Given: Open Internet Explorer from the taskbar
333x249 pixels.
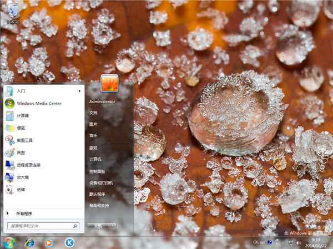Looking at the screenshot, I should tap(29, 242).
